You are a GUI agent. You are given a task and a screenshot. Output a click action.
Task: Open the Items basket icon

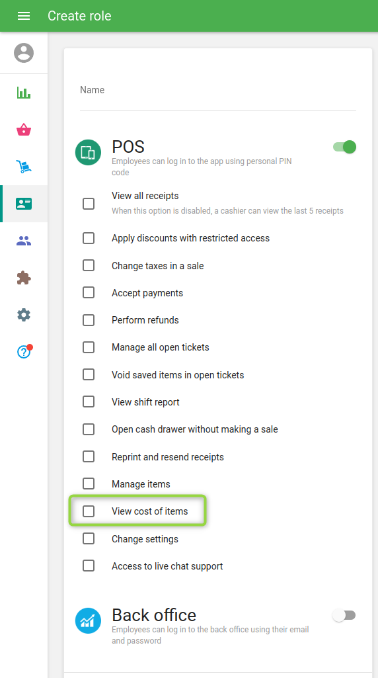[24, 130]
